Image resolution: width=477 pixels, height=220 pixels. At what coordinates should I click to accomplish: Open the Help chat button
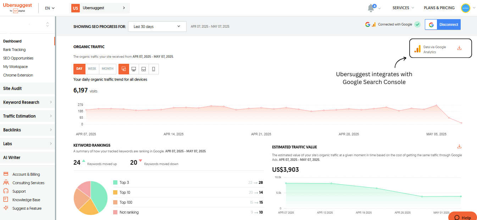point(462,216)
